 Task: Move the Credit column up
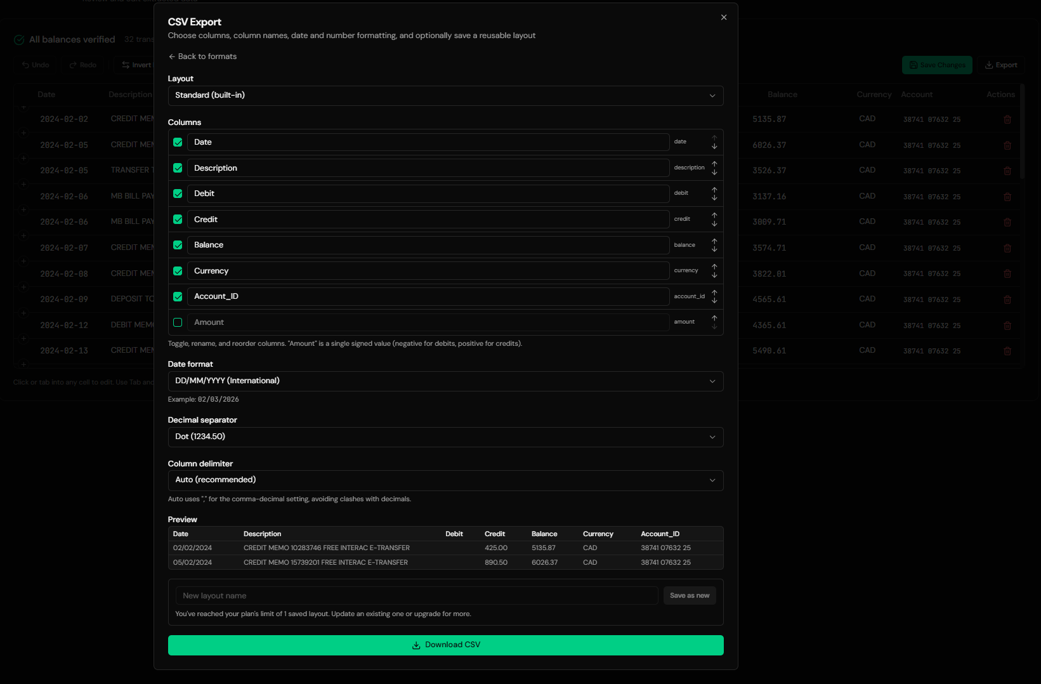point(714,215)
